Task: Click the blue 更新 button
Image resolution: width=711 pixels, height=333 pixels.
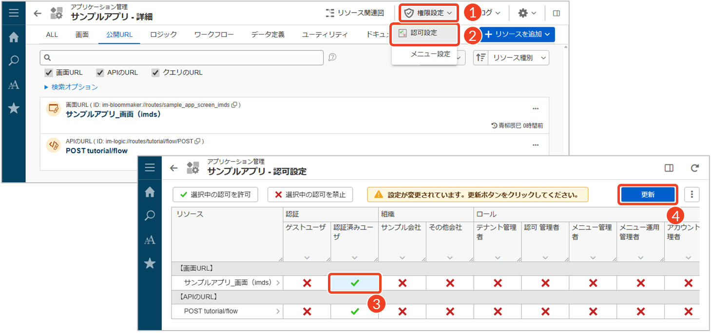Action: (648, 194)
